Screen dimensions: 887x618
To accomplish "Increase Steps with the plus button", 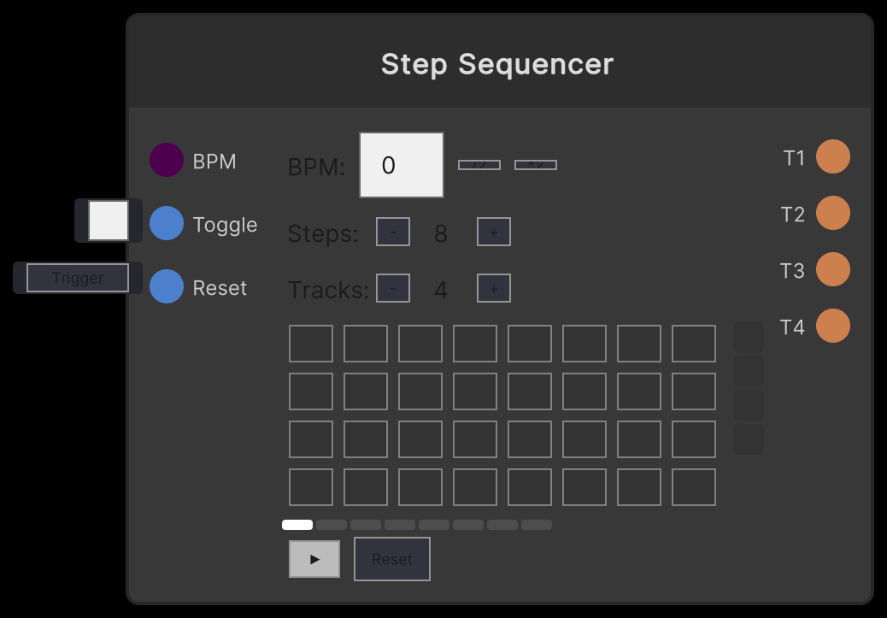I will (x=493, y=231).
